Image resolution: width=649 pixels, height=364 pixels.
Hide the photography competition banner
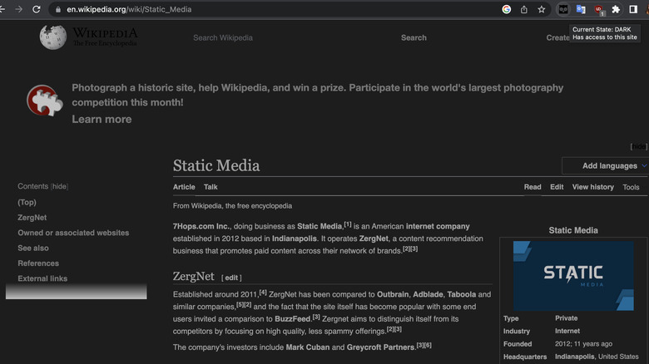pyautogui.click(x=638, y=147)
